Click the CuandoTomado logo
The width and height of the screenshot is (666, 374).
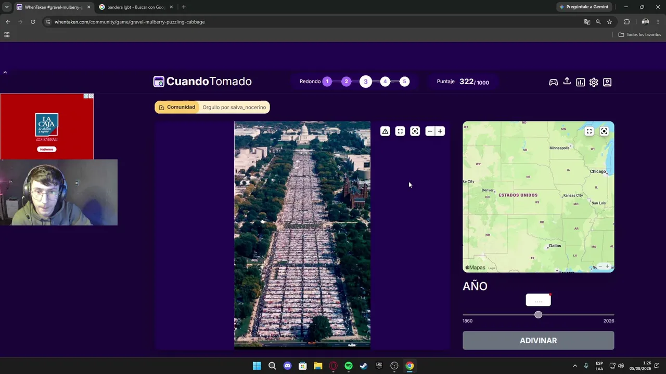pos(202,82)
